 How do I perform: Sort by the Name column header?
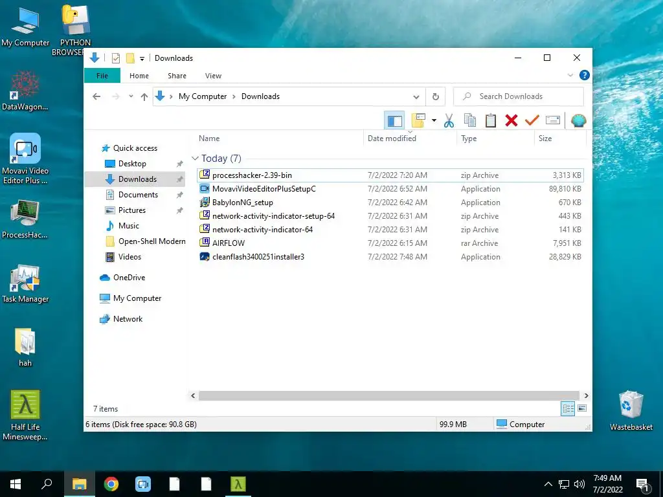280,138
